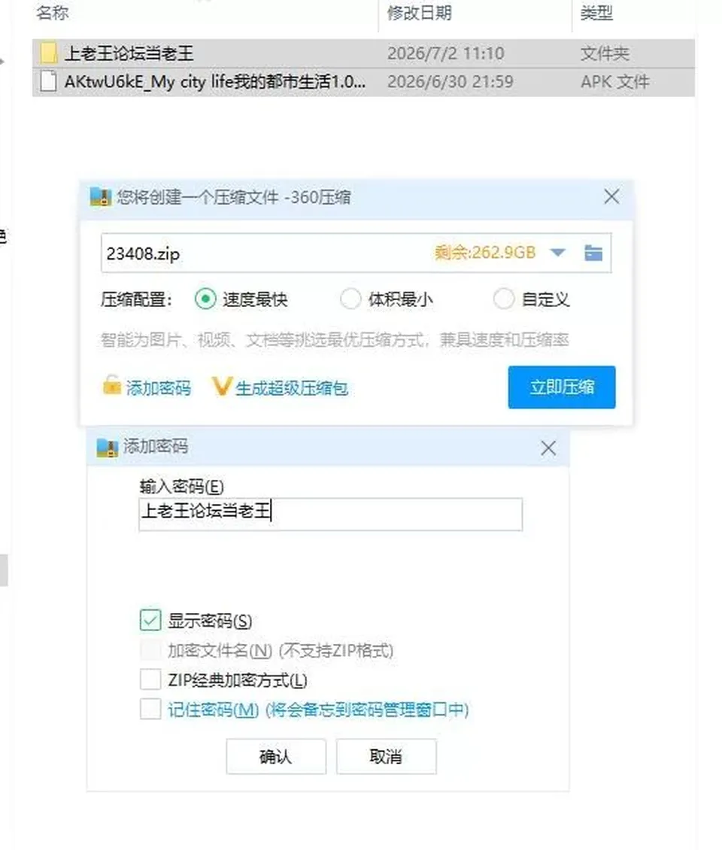Close the 添加密码 dialog

click(x=548, y=448)
